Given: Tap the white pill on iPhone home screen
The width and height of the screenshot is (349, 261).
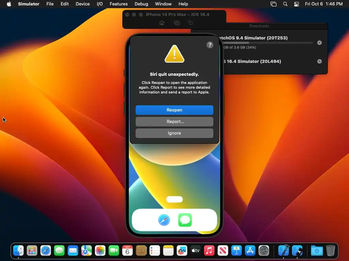Looking at the screenshot, I should tap(174, 199).
